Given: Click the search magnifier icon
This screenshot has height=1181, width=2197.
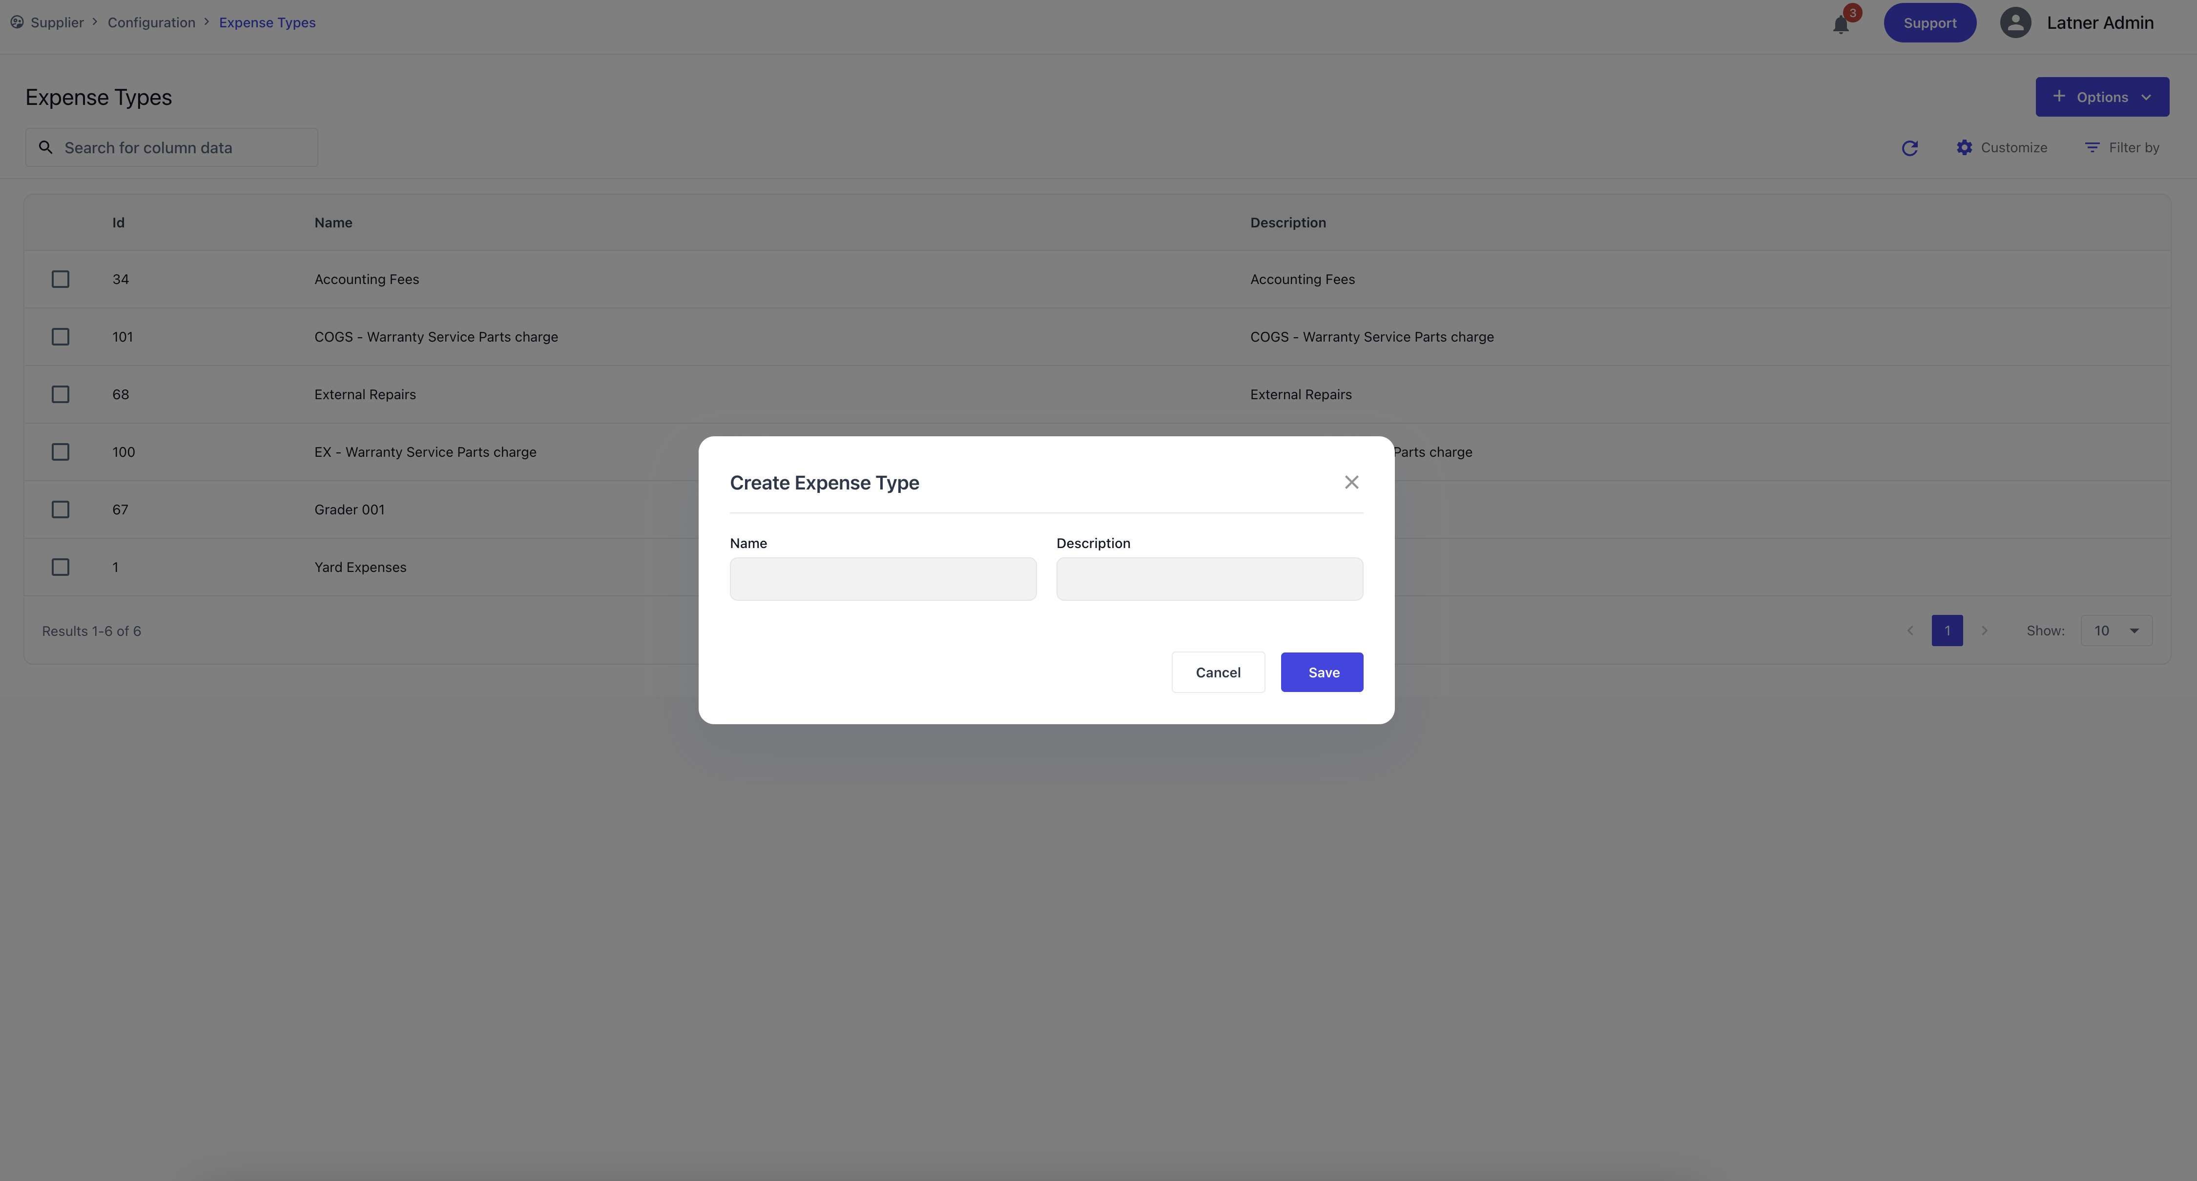Looking at the screenshot, I should [46, 147].
